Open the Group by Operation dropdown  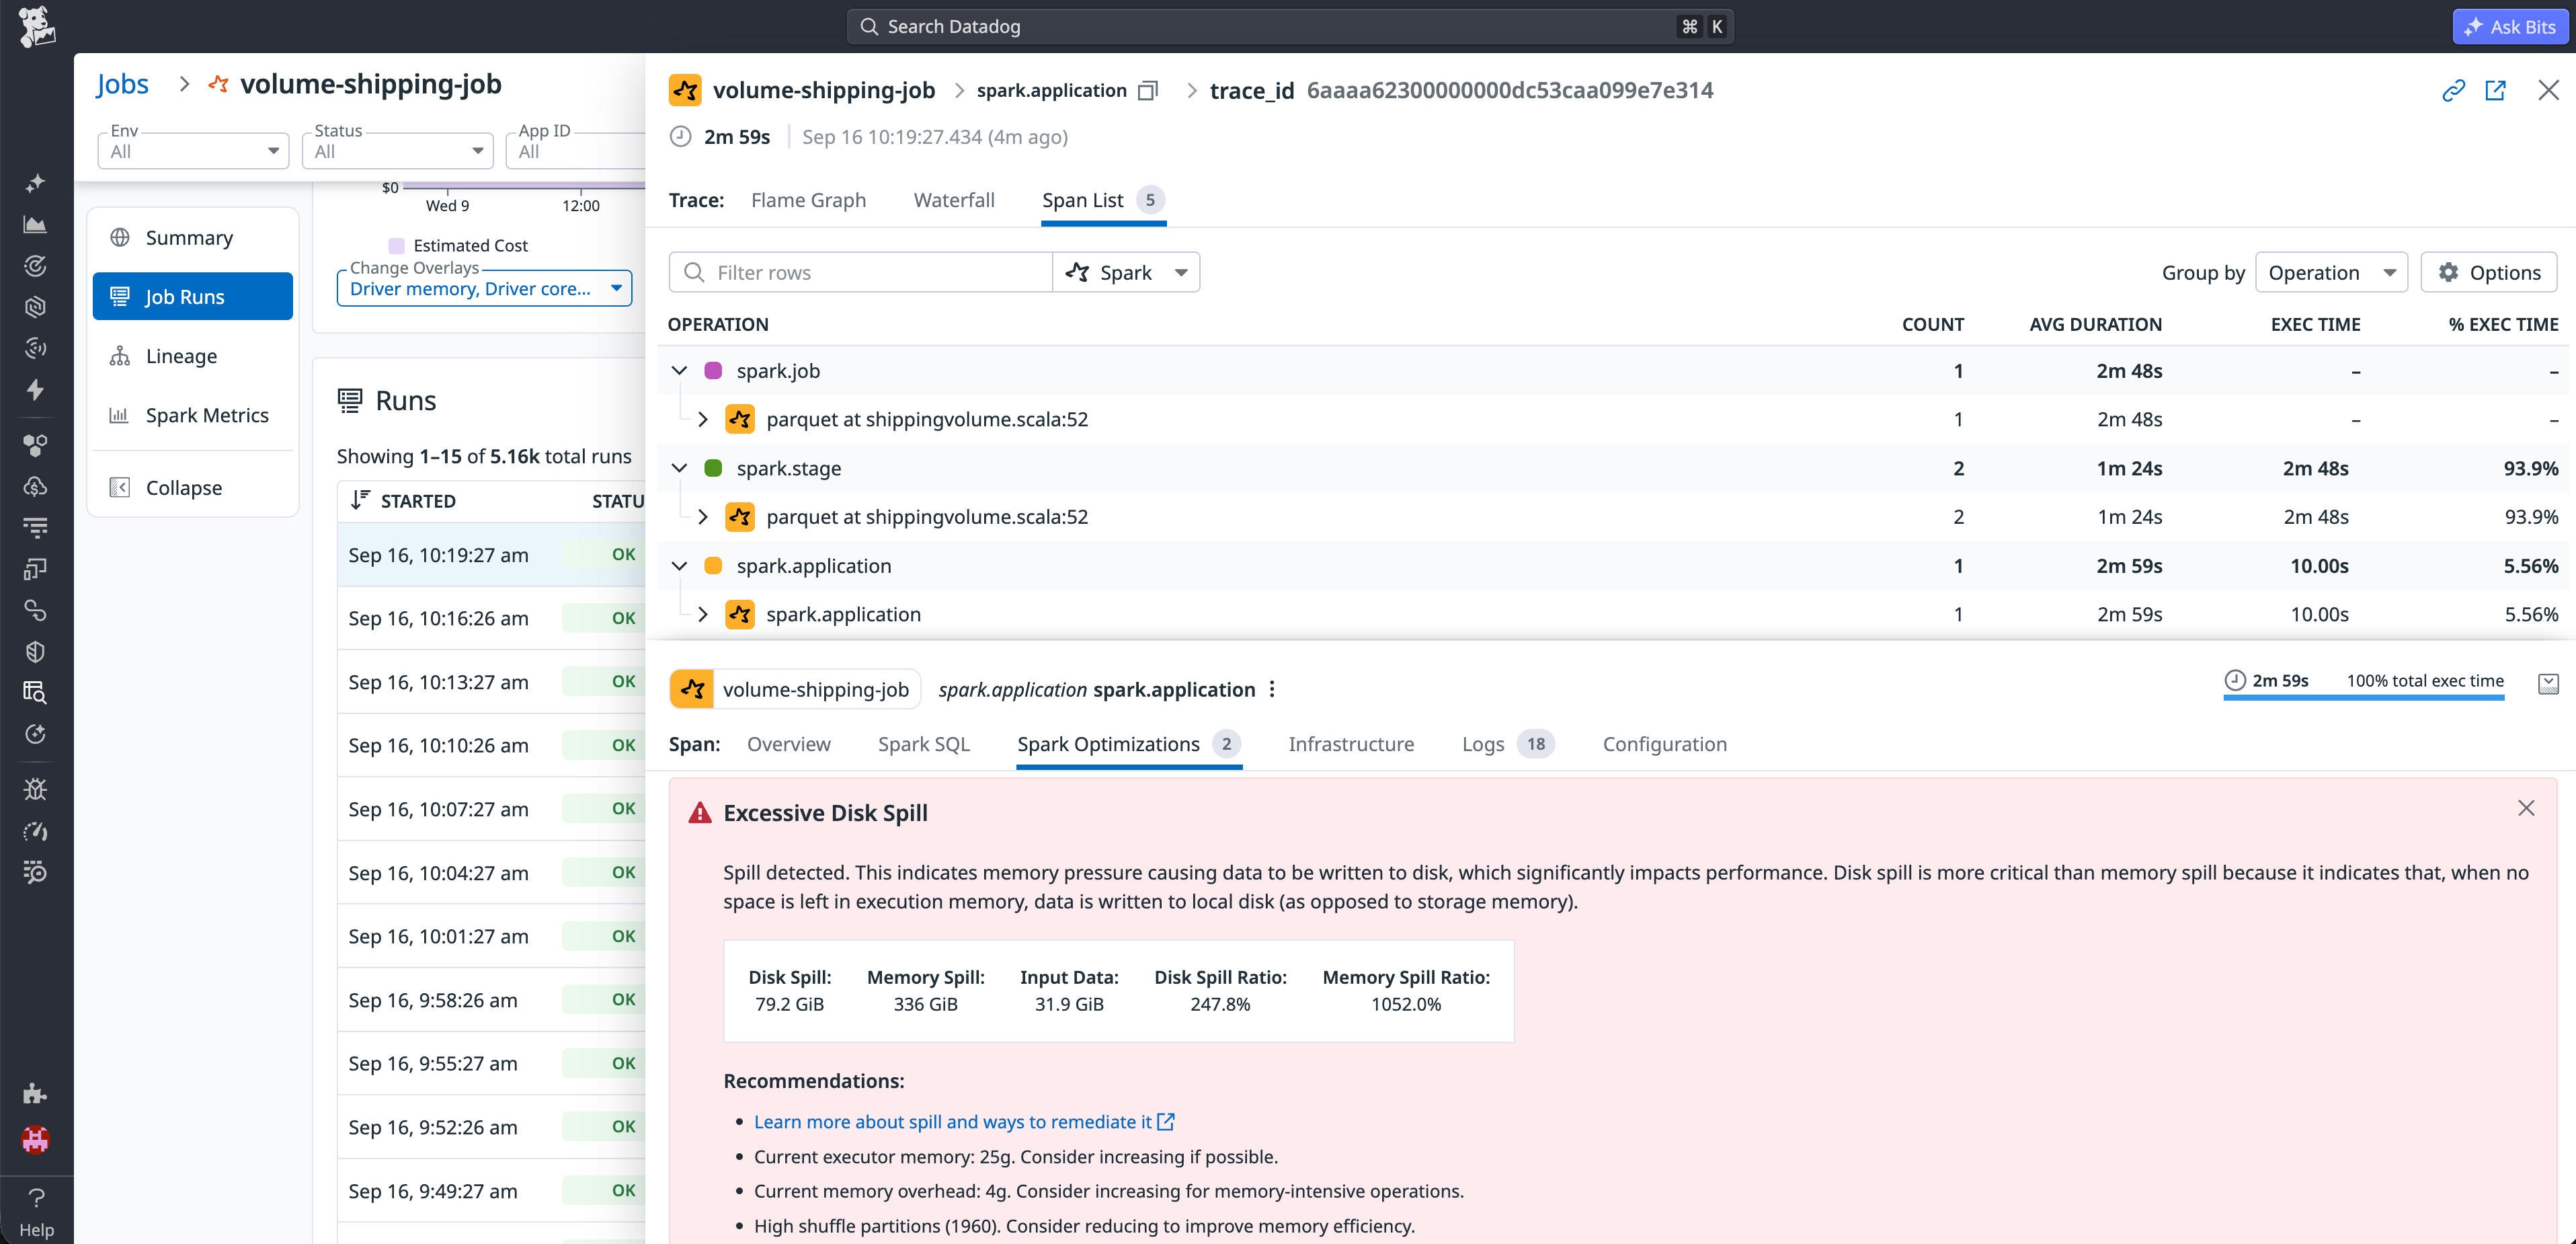pos(2331,272)
